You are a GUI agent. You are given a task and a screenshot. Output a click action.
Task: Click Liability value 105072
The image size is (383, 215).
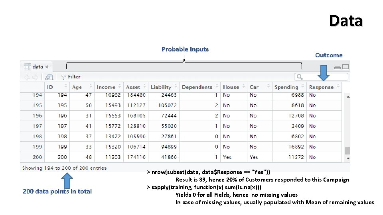tap(167, 105)
